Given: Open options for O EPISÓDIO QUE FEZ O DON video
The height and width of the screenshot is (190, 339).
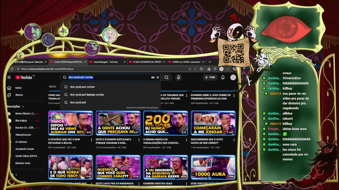Looking at the screenshot, I should (x=92, y=140).
